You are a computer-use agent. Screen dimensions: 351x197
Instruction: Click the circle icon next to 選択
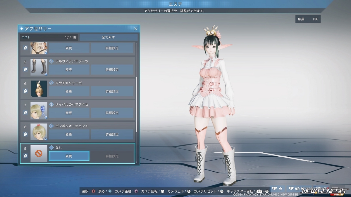pyautogui.click(x=93, y=191)
